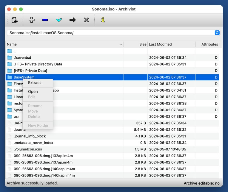Select the .metadata_never_index file
This screenshot has height=192, width=228.
(x=112, y=143)
